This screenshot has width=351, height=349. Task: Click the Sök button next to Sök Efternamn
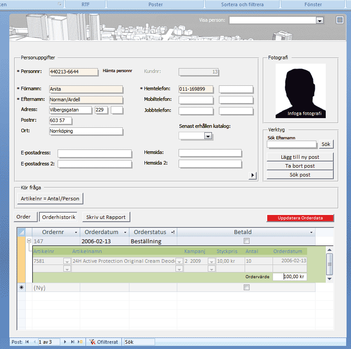326,144
